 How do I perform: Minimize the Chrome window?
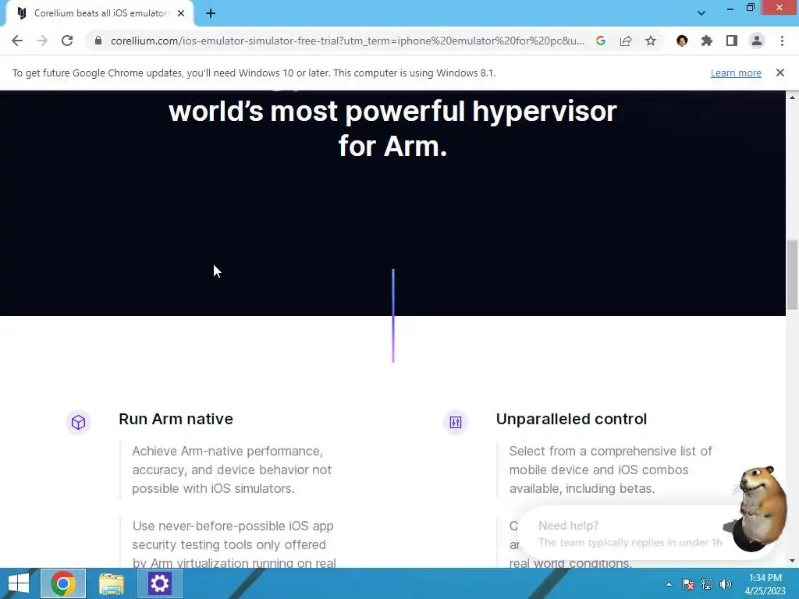click(730, 9)
